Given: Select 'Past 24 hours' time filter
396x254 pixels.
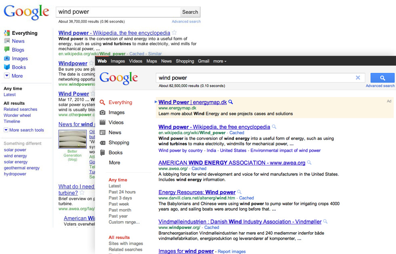Looking at the screenshot, I should [122, 192].
